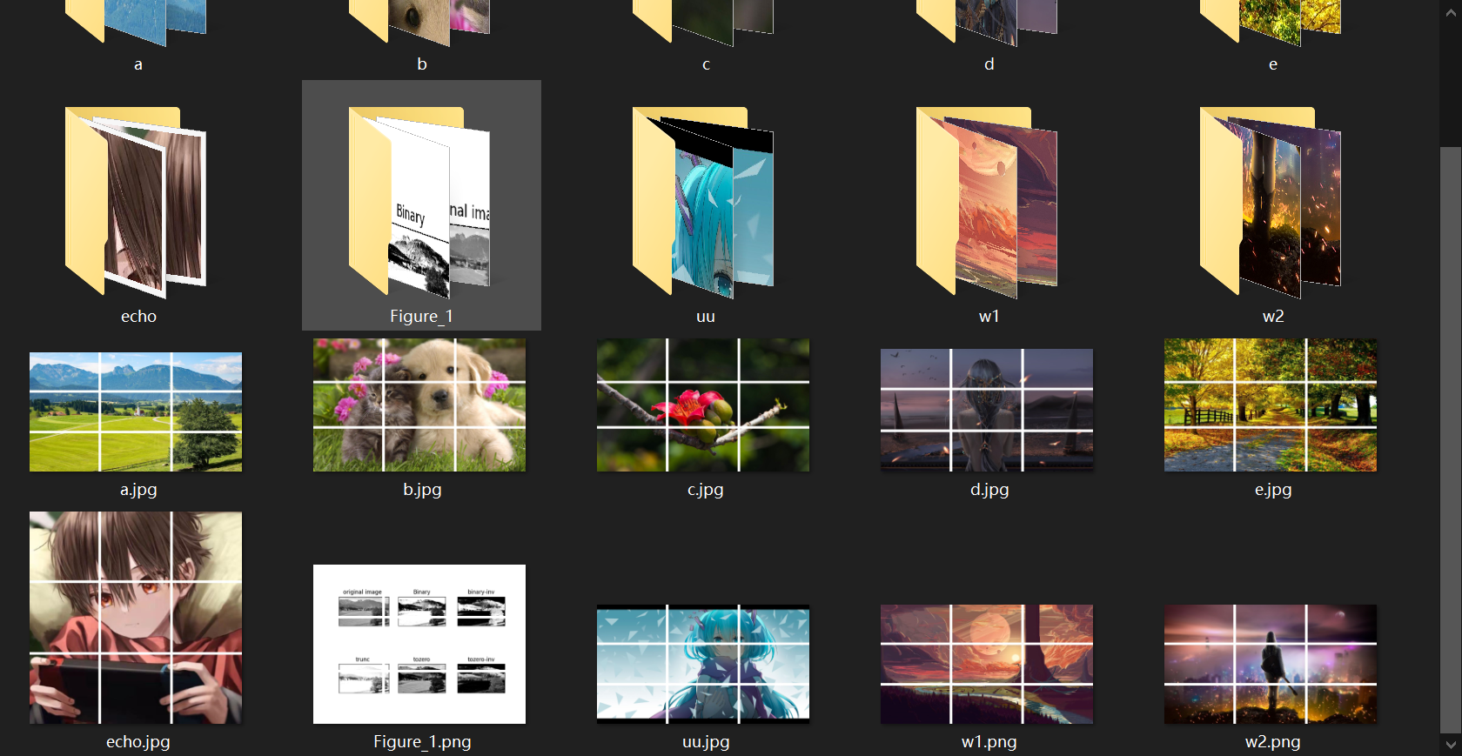Select the w1 folder icon
The height and width of the screenshot is (756, 1462).
[x=988, y=201]
